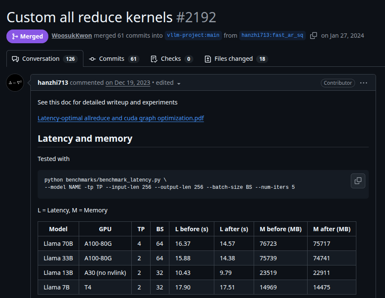
Task: Open hanzhi713:fast_ar_sq branch link
Action: (272, 36)
